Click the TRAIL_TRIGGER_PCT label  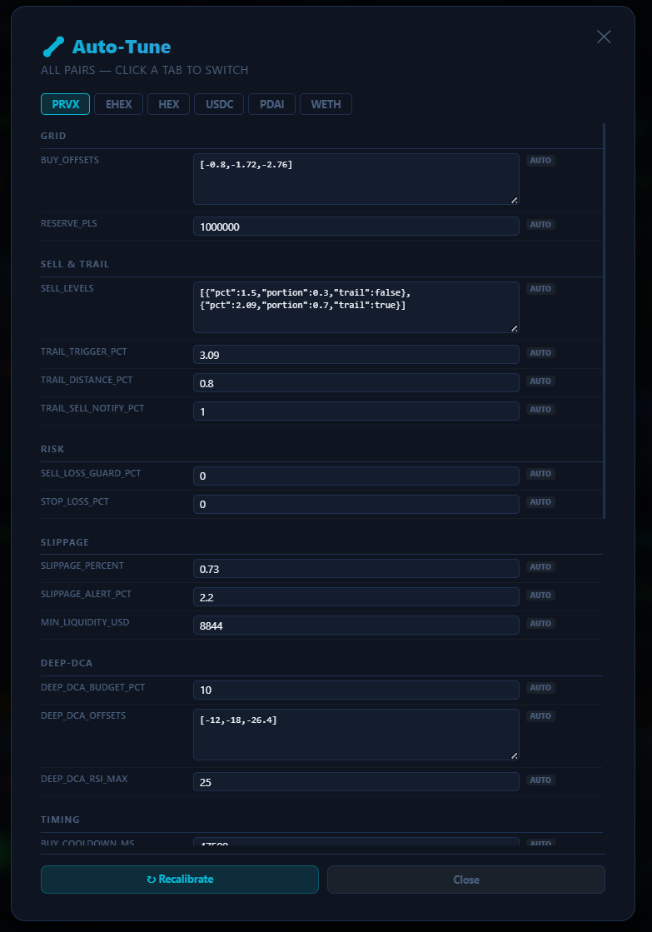click(x=84, y=351)
